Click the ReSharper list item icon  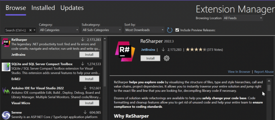tap(6, 43)
